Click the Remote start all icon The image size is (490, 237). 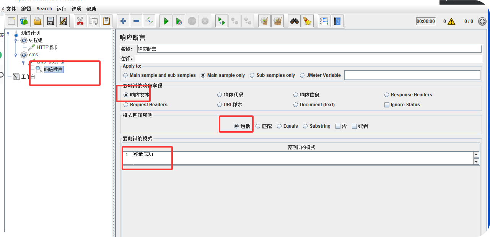pyautogui.click(x=221, y=21)
